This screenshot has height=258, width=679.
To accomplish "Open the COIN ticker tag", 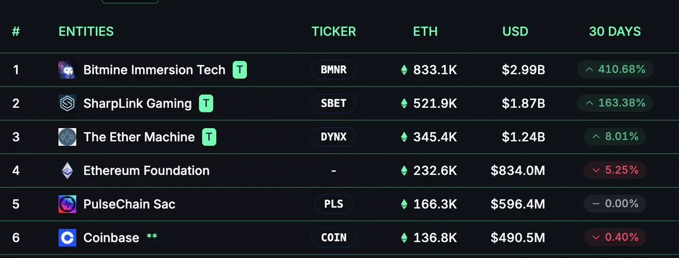I will [x=334, y=238].
